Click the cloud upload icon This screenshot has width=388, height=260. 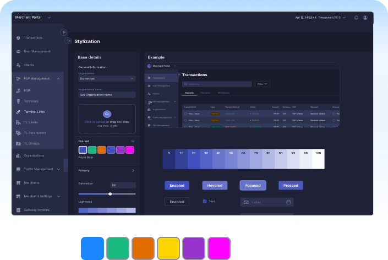[107, 114]
